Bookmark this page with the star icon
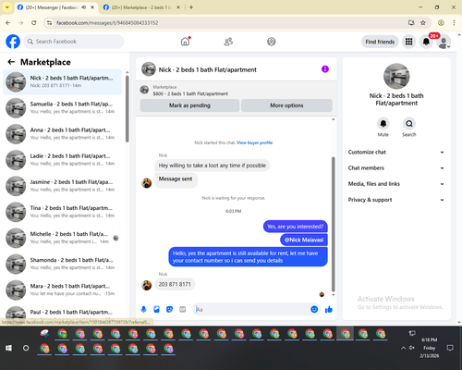Image resolution: width=462 pixels, height=370 pixels. pos(423,22)
